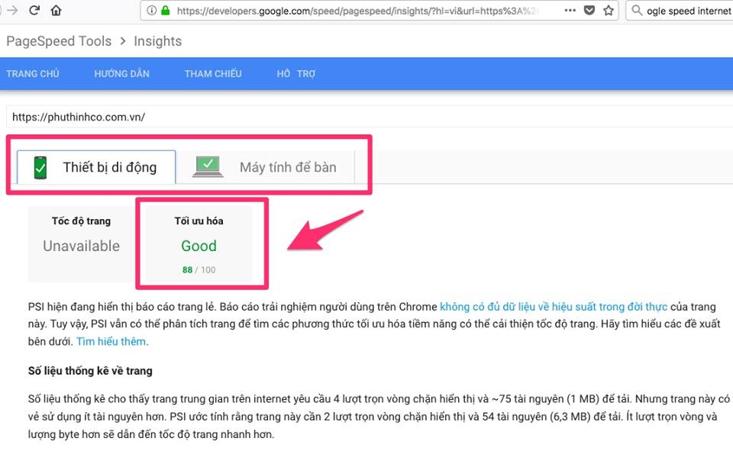The height and width of the screenshot is (451, 733).
Task: Open link about insufficient real-world performance data
Action: point(554,307)
